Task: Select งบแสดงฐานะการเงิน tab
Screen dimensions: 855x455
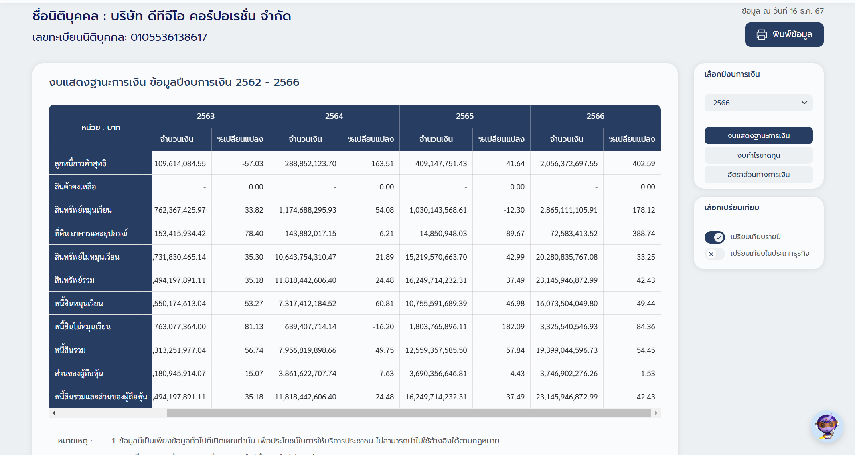Action: pyautogui.click(x=758, y=136)
